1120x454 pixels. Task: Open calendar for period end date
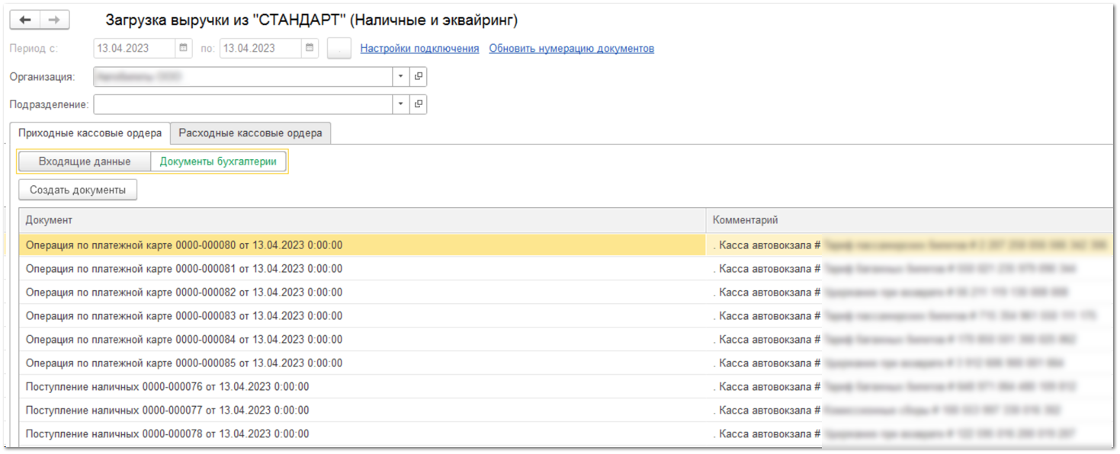[310, 49]
